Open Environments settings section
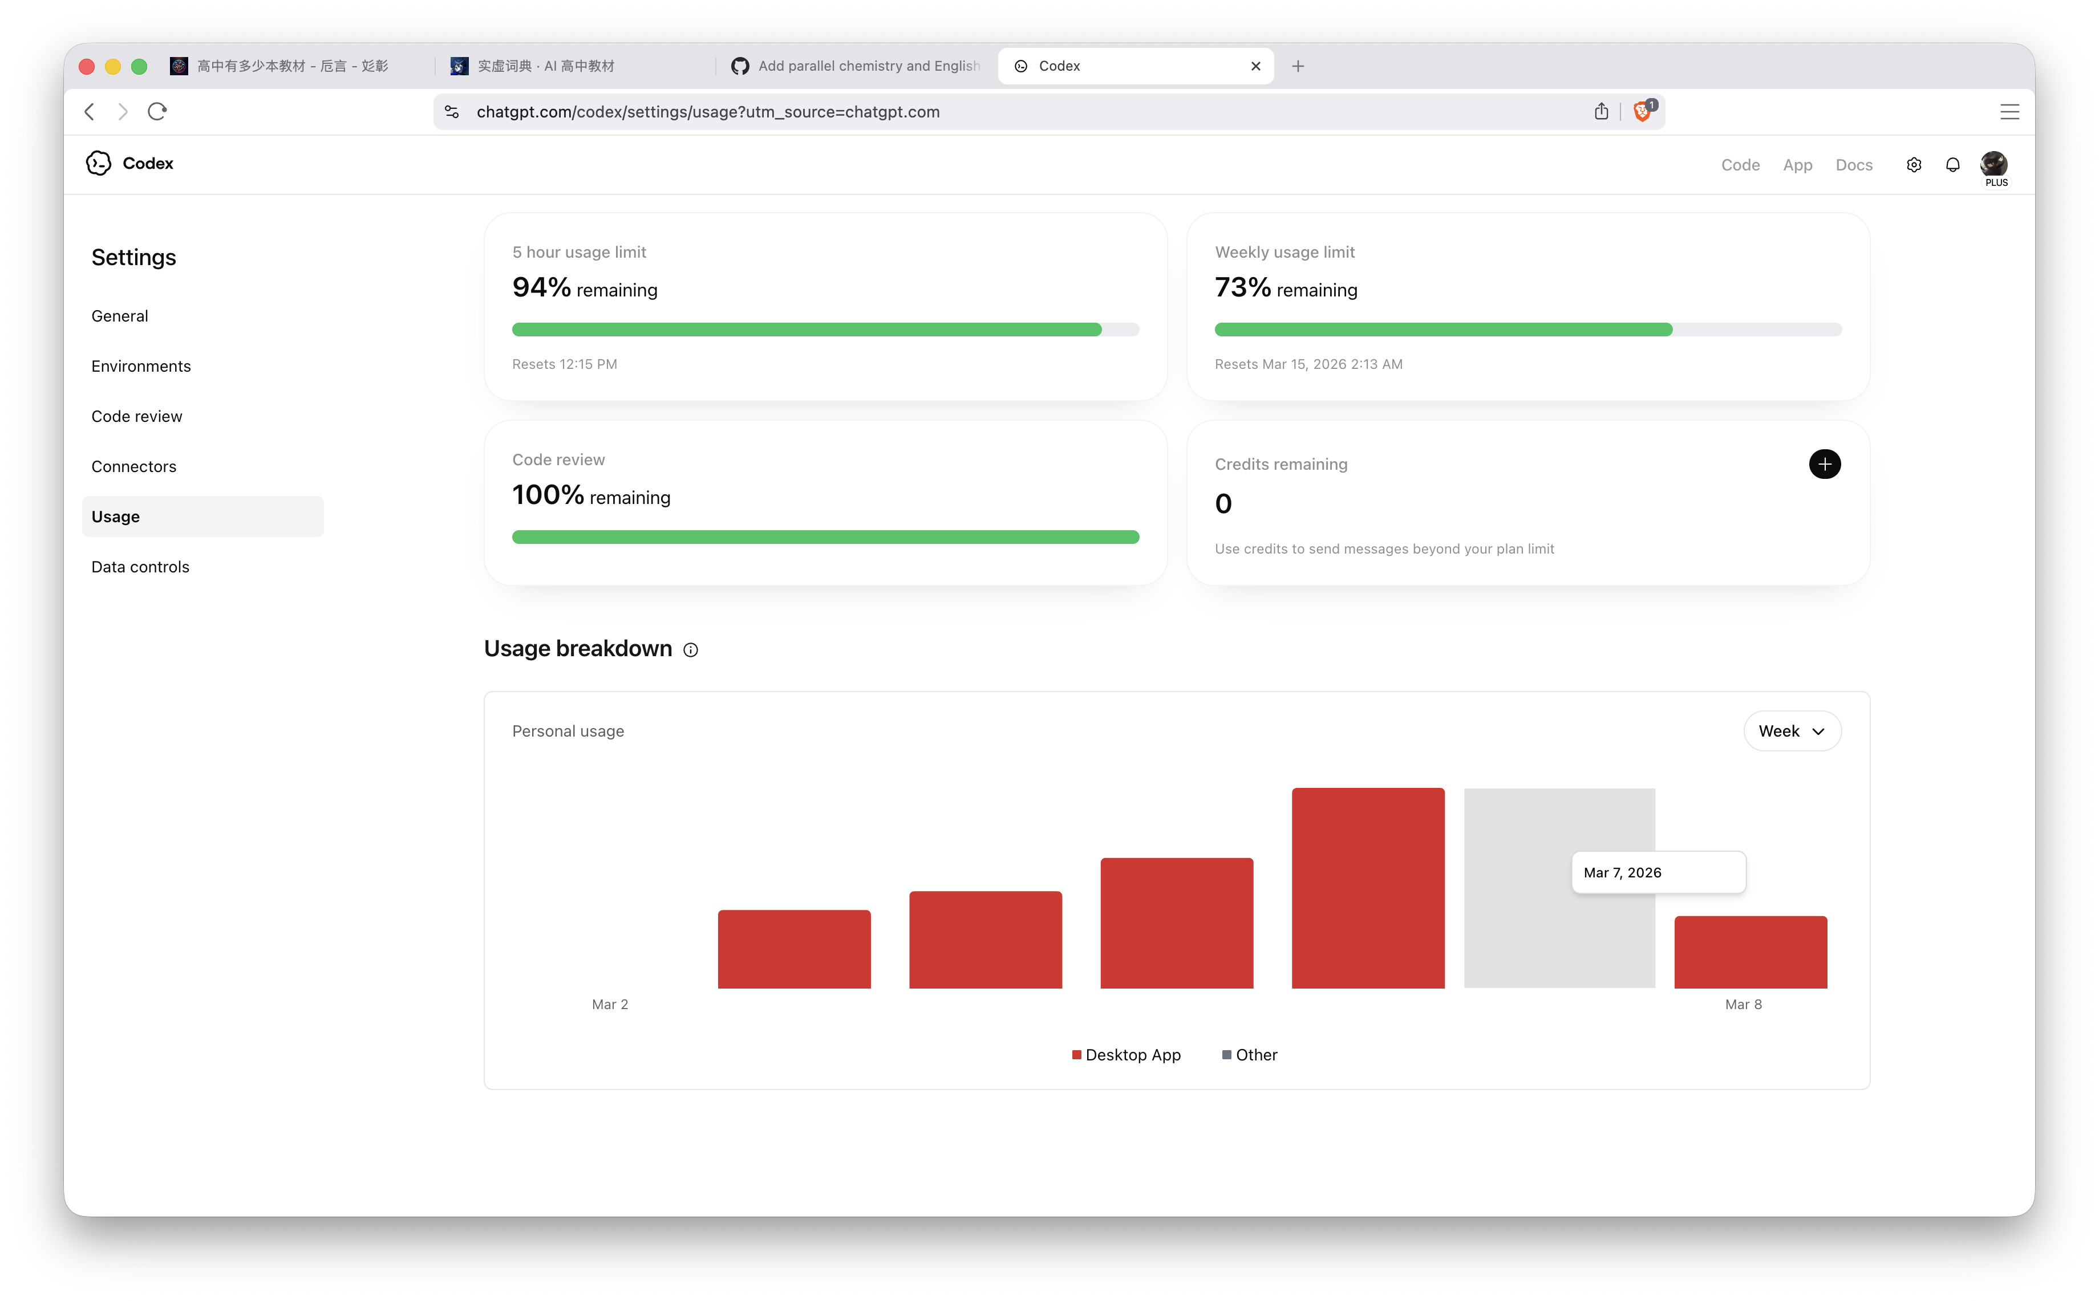Viewport: 2099px width, 1301px height. [x=141, y=365]
